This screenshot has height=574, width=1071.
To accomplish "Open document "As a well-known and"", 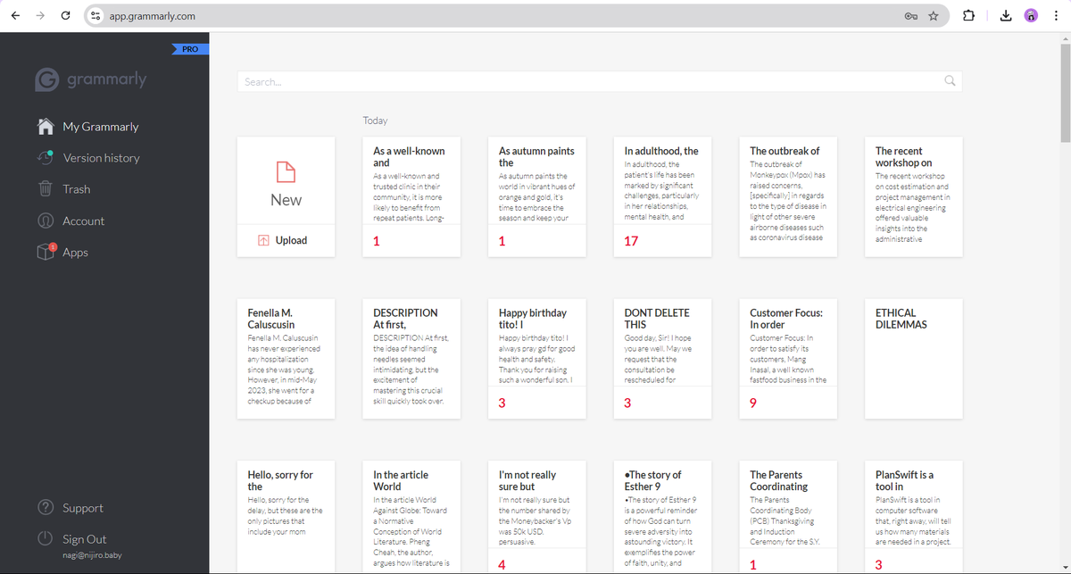I will tap(411, 196).
